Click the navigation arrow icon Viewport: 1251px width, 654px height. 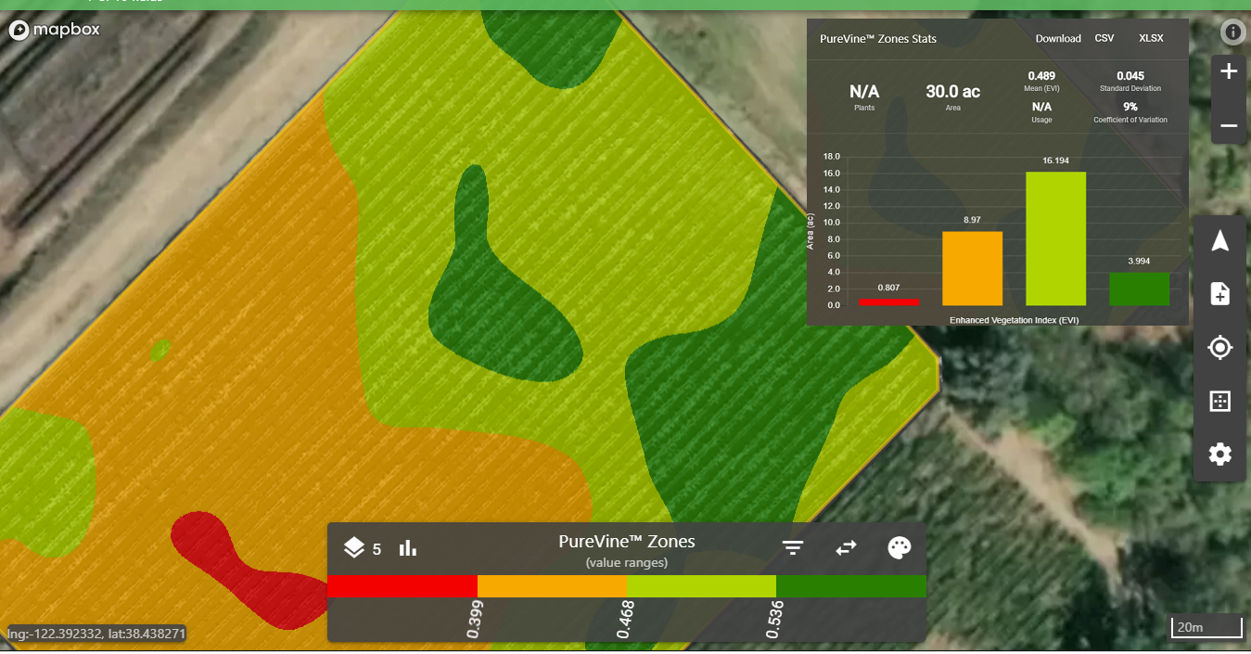point(1220,241)
